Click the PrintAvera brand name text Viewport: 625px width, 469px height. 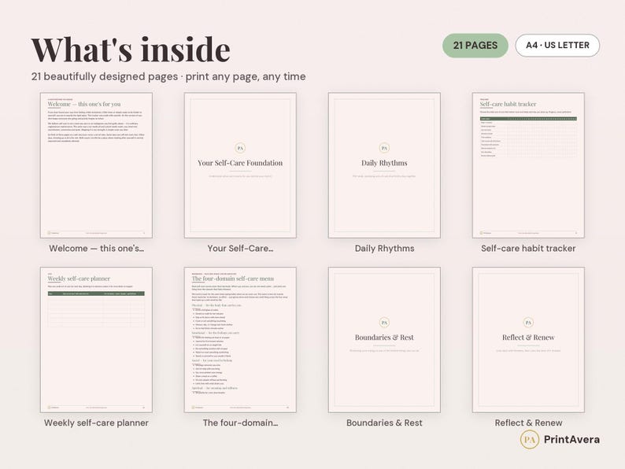click(571, 440)
